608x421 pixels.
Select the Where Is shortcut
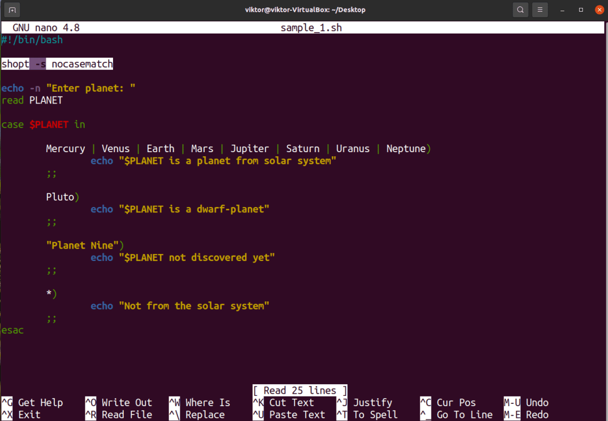pyautogui.click(x=208, y=403)
